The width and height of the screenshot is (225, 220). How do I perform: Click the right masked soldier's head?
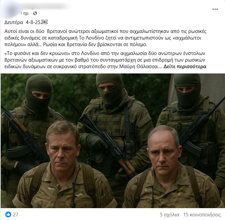tap(188, 91)
